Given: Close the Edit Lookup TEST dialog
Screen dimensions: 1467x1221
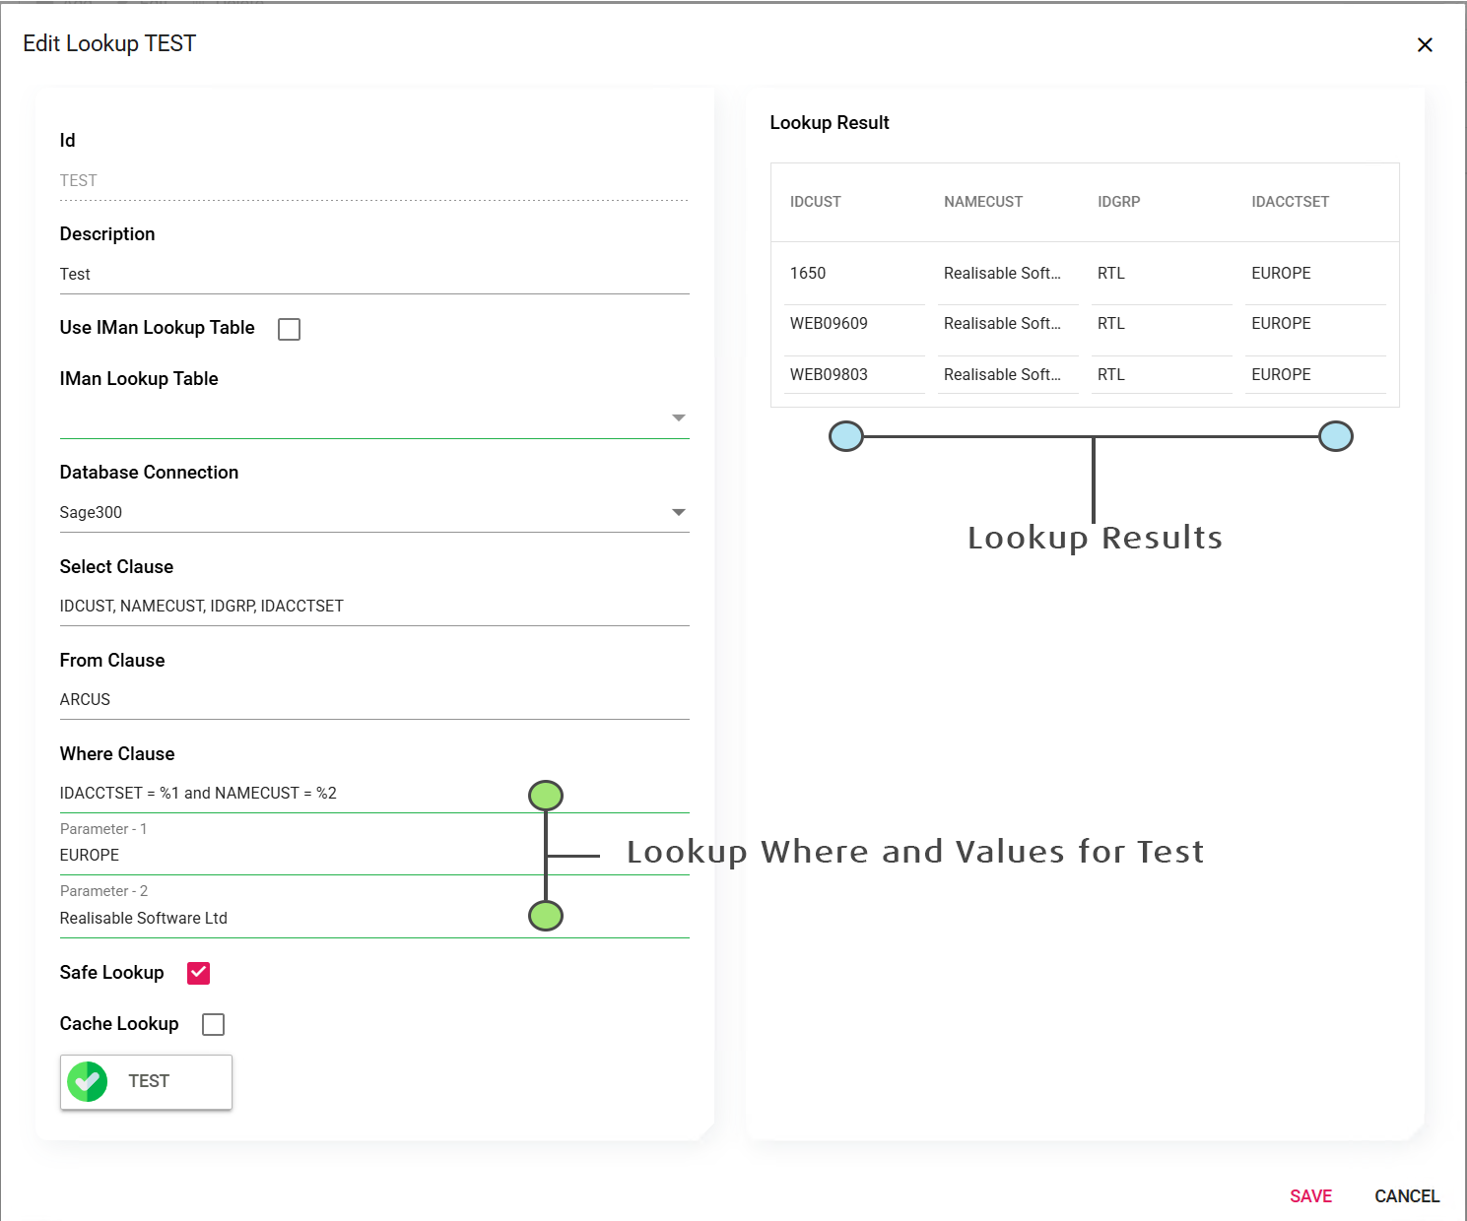Looking at the screenshot, I should click(1424, 45).
